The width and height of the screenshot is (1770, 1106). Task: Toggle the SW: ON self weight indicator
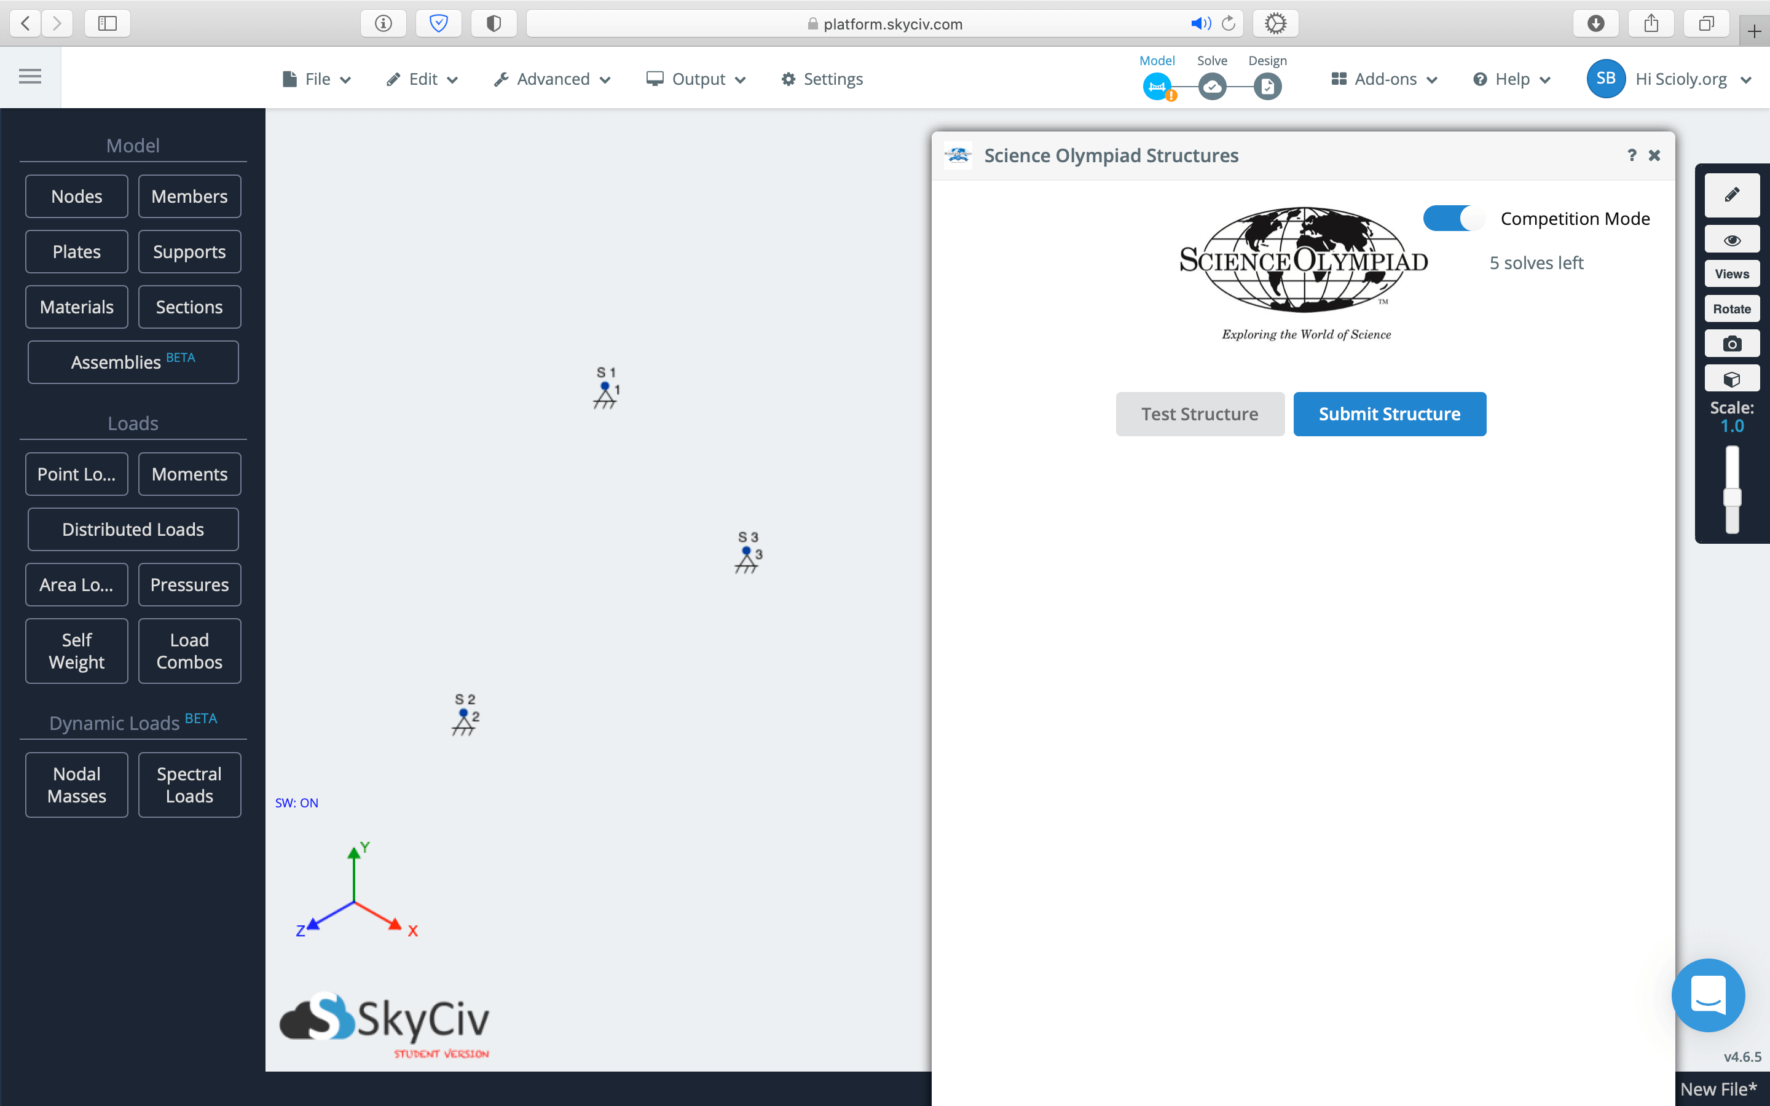[296, 802]
